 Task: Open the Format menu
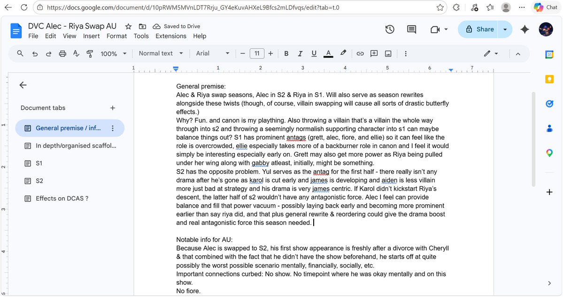point(117,36)
